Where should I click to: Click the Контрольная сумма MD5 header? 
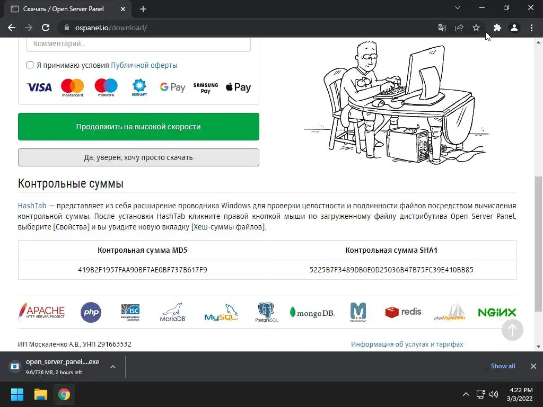click(x=142, y=250)
